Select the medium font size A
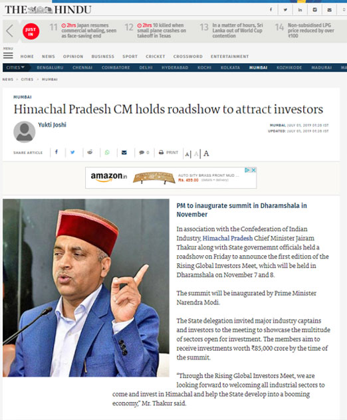The height and width of the screenshot is (420, 347). click(196, 154)
